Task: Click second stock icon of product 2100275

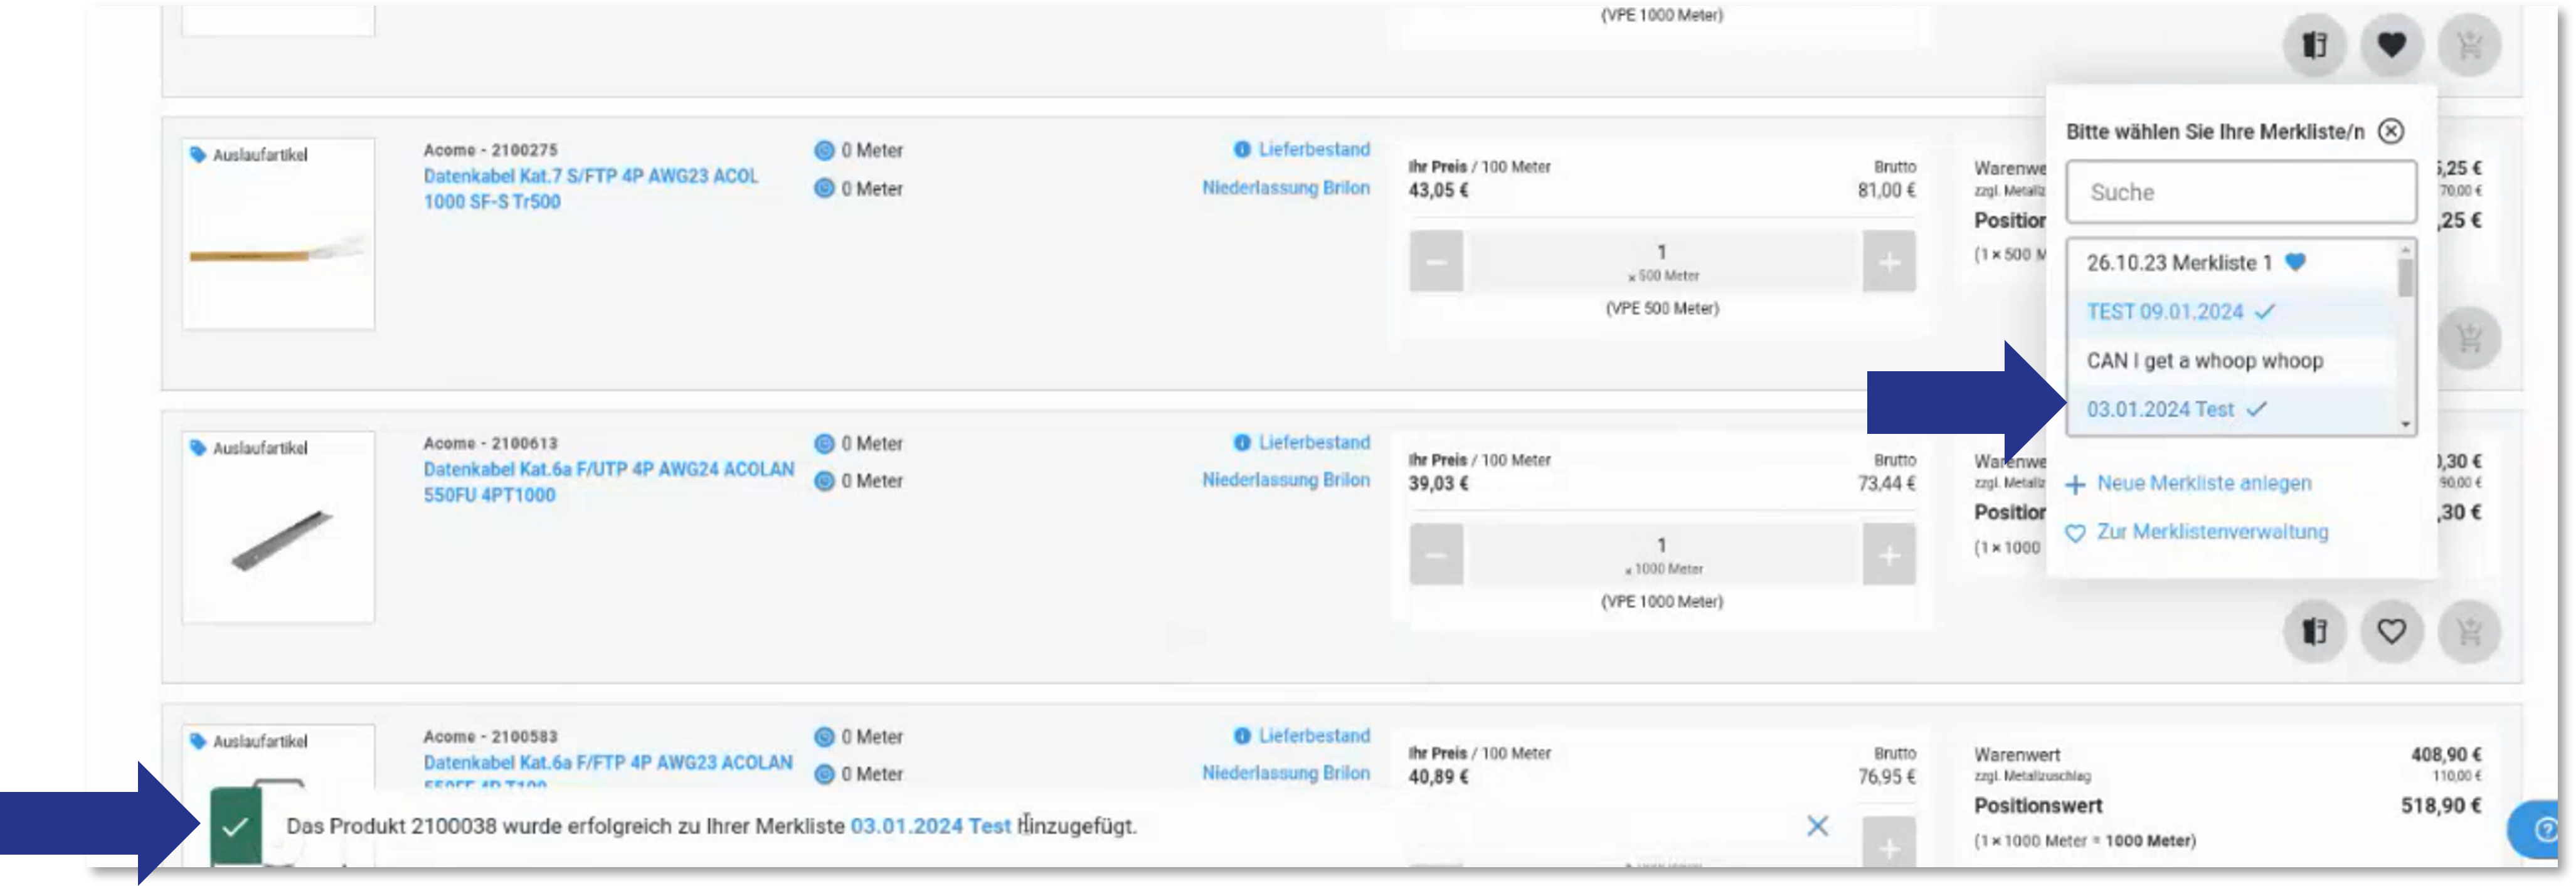Action: tap(824, 188)
